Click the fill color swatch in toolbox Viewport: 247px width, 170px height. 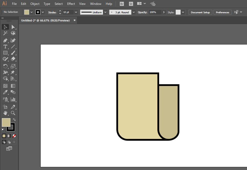[x=6, y=122]
